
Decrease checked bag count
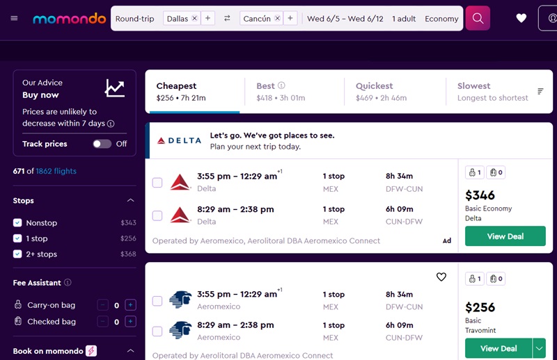pos(102,322)
